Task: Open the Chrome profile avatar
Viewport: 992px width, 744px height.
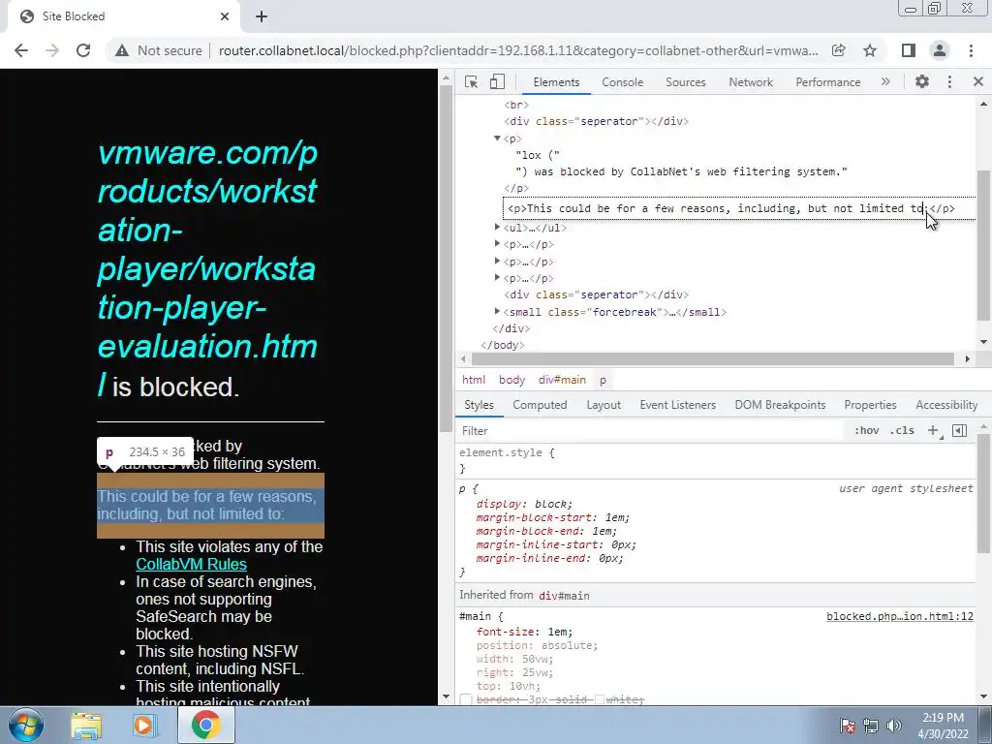Action: (x=940, y=50)
